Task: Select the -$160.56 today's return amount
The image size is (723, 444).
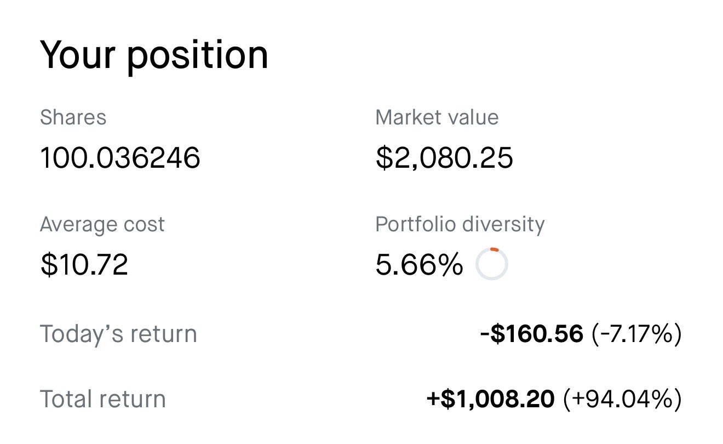Action: point(531,334)
